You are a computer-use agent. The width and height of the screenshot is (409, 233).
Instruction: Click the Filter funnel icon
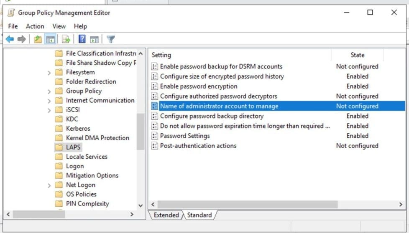[x=110, y=39]
